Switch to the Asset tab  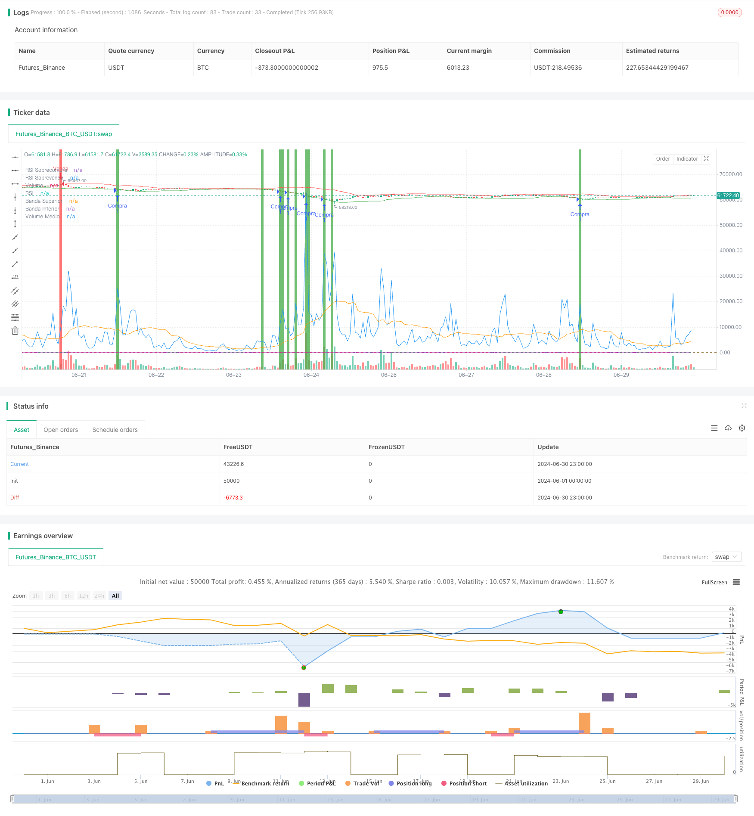click(x=22, y=430)
